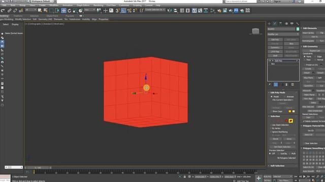This screenshot has height=182, width=325.
Task: Click the Select and Link tool
Action: pos(9,10)
